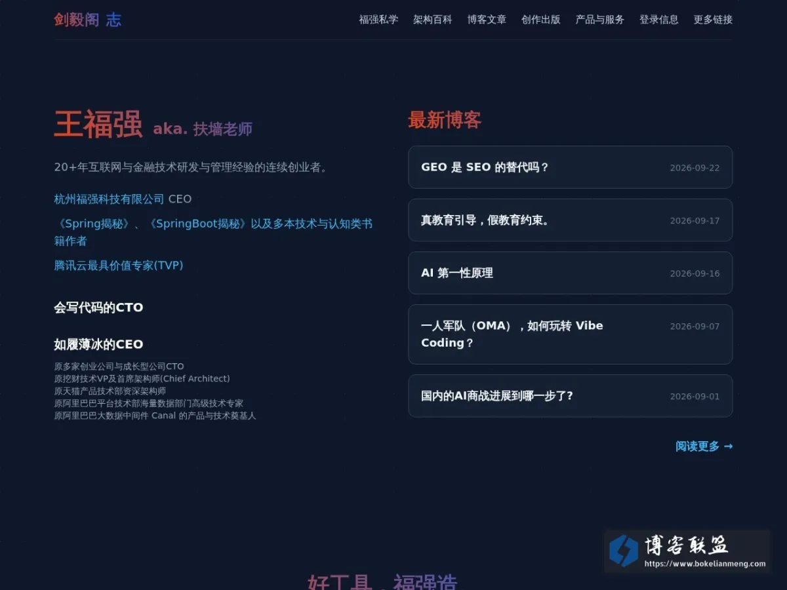Click the line mentioning Canal 的产品与技术奠基人
Screen dimensions: 787x590
point(155,416)
